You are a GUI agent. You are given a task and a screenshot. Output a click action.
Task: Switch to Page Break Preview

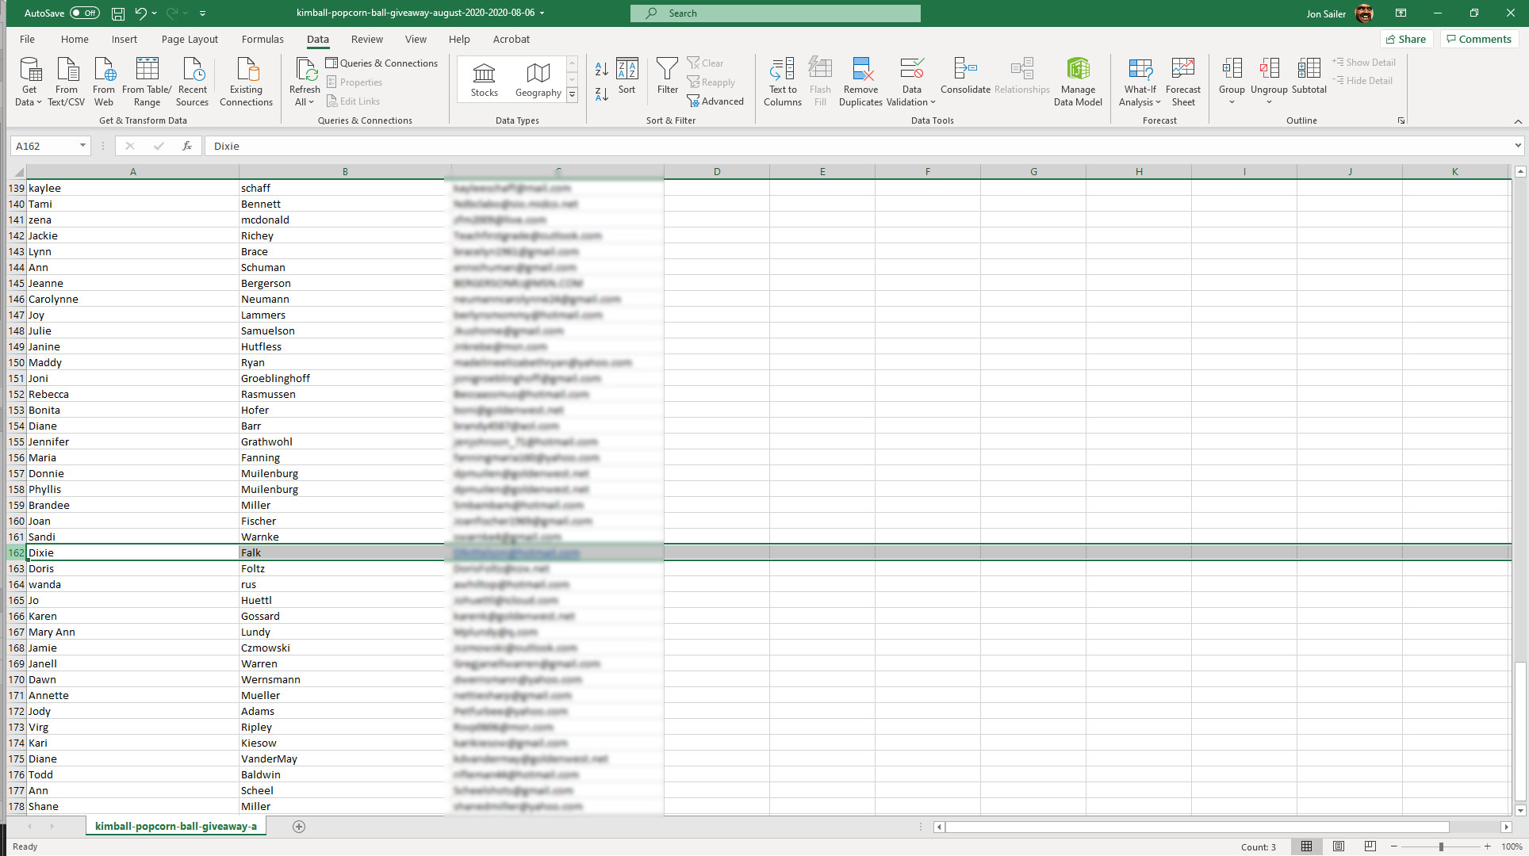(x=1370, y=846)
